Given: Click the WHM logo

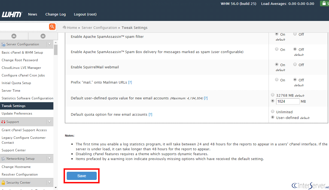Looking at the screenshot, I should coord(11,14).
